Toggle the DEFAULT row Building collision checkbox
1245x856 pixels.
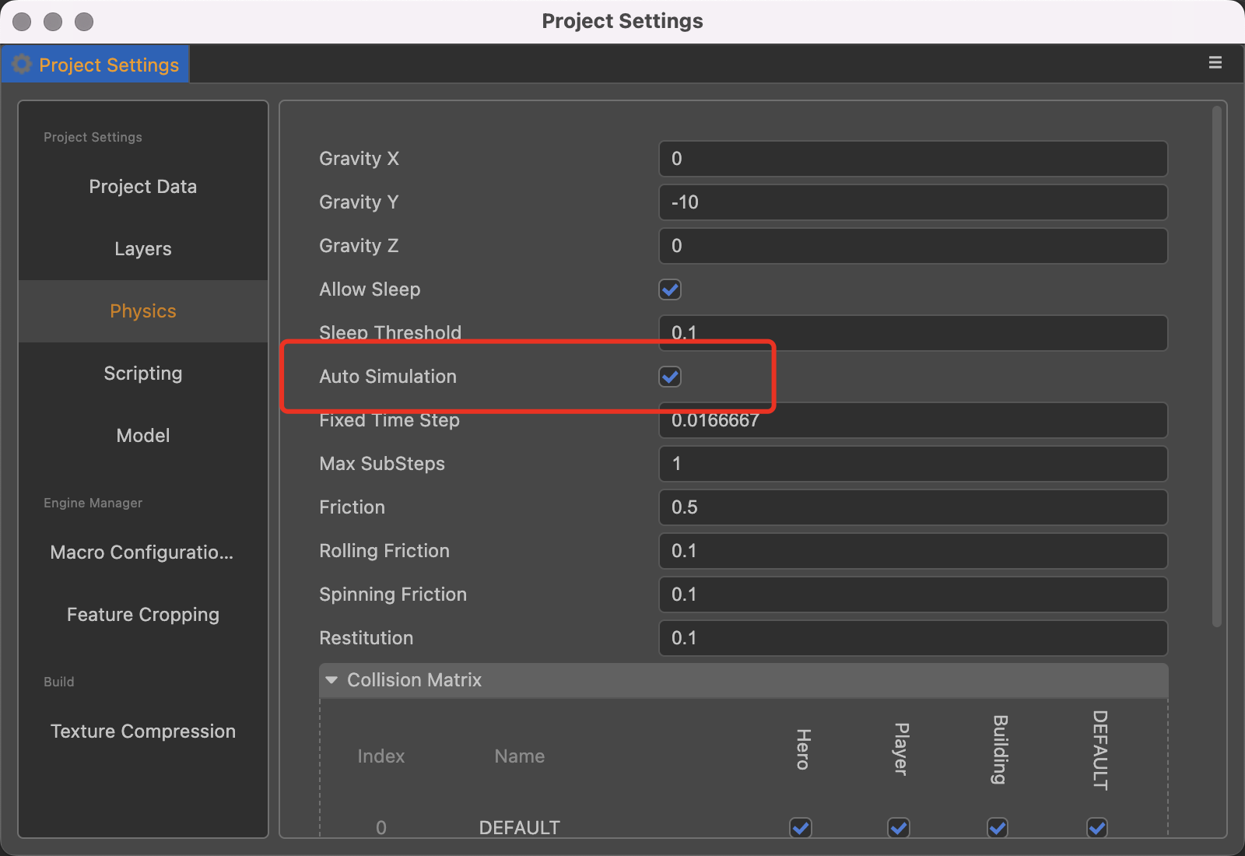tap(998, 827)
